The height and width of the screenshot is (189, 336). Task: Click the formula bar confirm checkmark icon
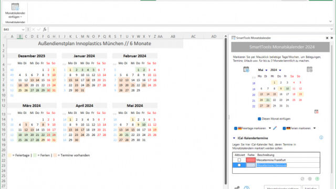(x=39, y=29)
